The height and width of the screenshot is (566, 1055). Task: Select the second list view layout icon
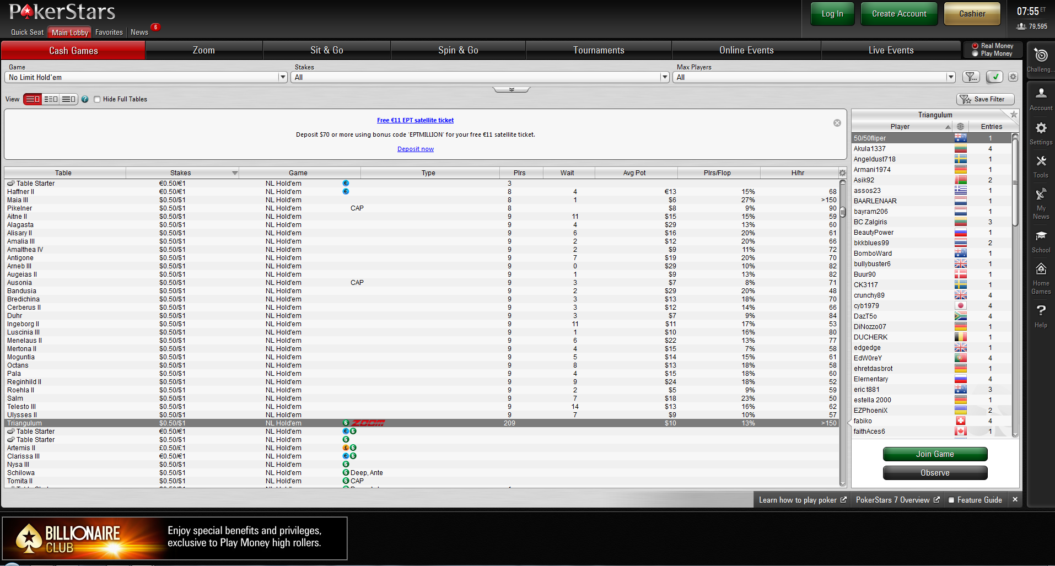51,99
